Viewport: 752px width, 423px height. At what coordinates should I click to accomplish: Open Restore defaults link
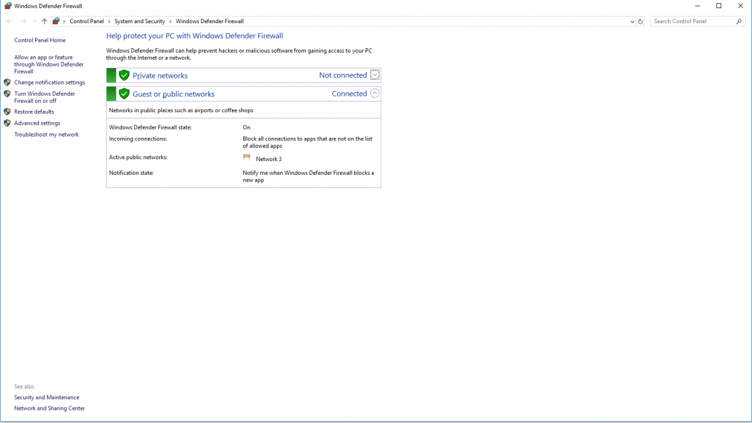(34, 112)
